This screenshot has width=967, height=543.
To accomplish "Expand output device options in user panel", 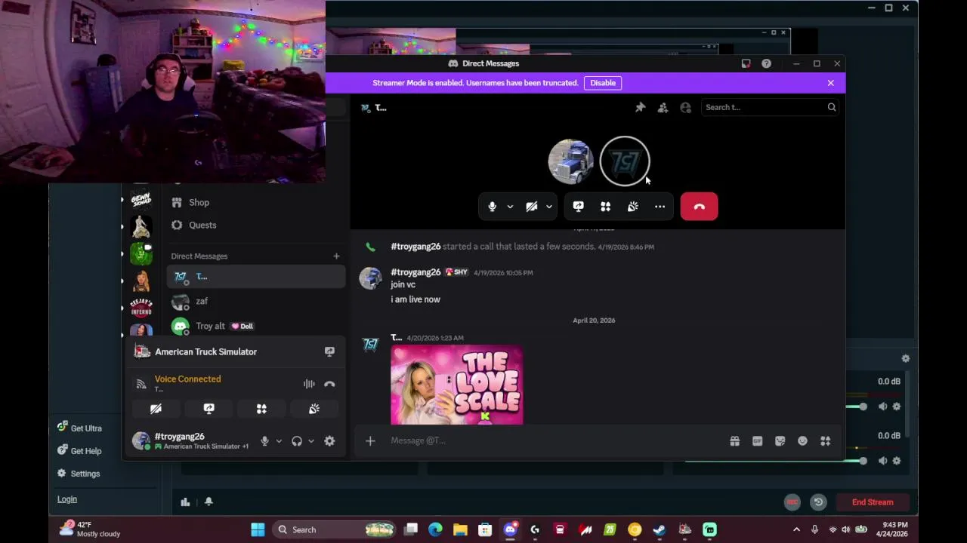I will point(310,441).
